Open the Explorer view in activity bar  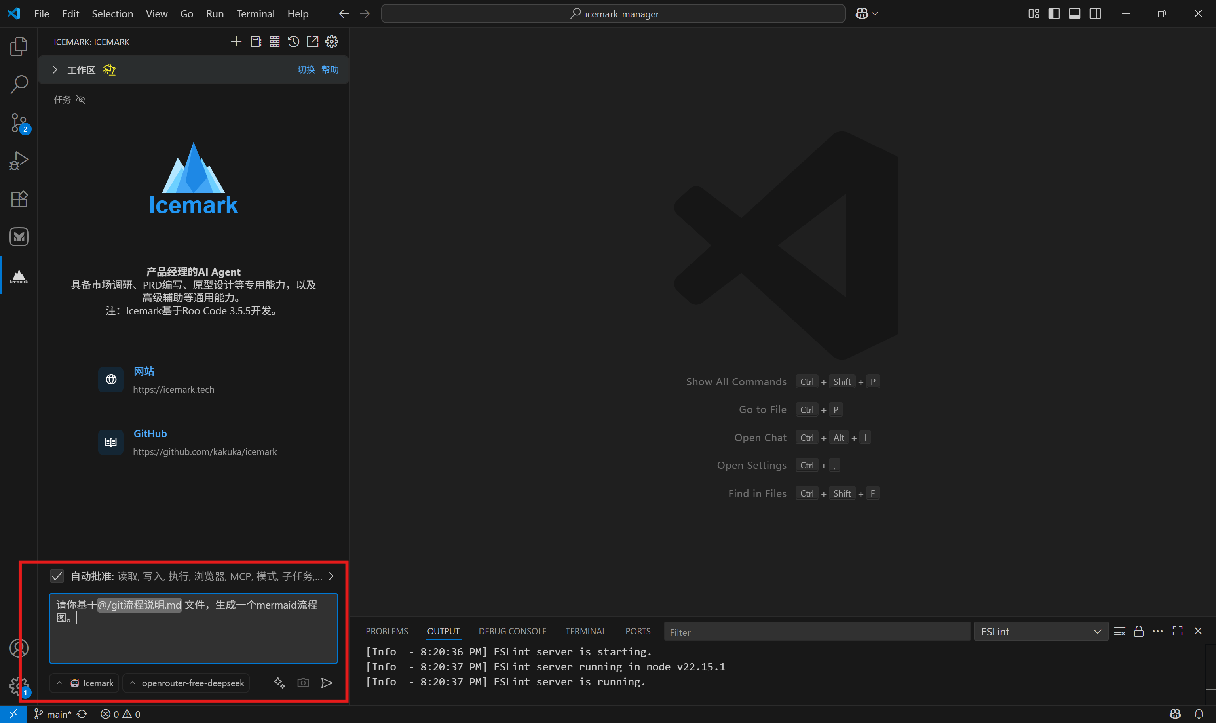(19, 47)
